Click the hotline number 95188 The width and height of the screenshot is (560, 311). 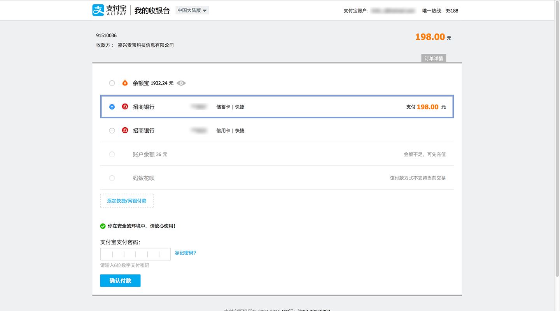pos(451,11)
